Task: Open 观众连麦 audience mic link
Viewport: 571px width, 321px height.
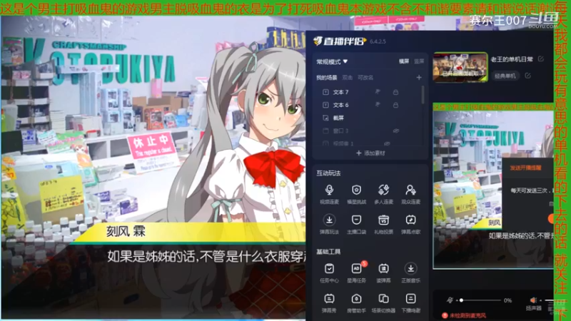Action: [x=410, y=194]
